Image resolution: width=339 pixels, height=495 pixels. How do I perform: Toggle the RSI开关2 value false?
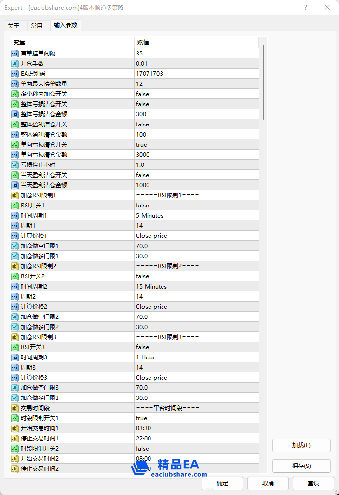pos(196,276)
